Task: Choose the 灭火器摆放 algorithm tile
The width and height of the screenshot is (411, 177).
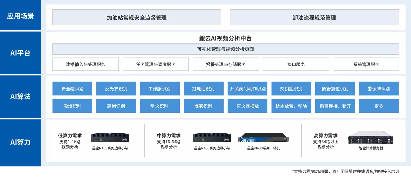Action: pyautogui.click(x=247, y=106)
